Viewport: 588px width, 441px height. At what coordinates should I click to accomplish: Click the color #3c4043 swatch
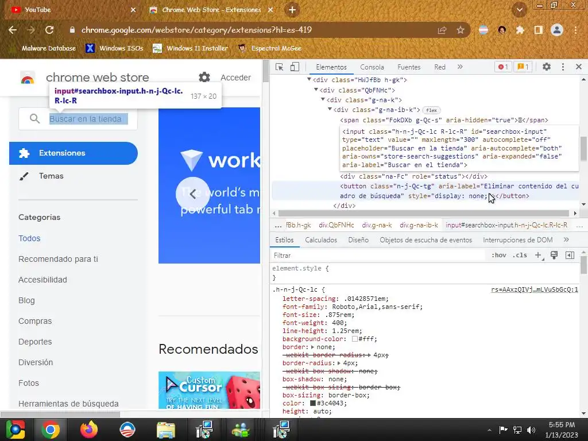(x=313, y=404)
